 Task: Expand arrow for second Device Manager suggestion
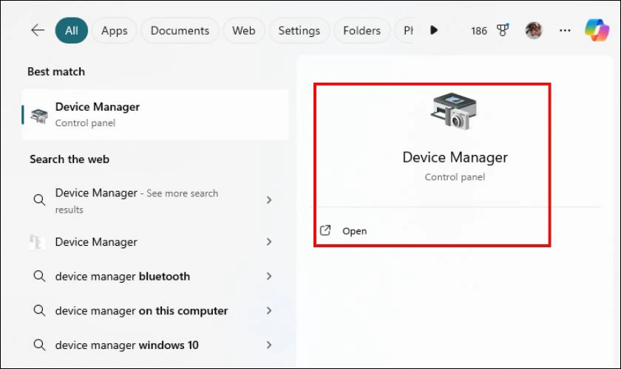269,241
